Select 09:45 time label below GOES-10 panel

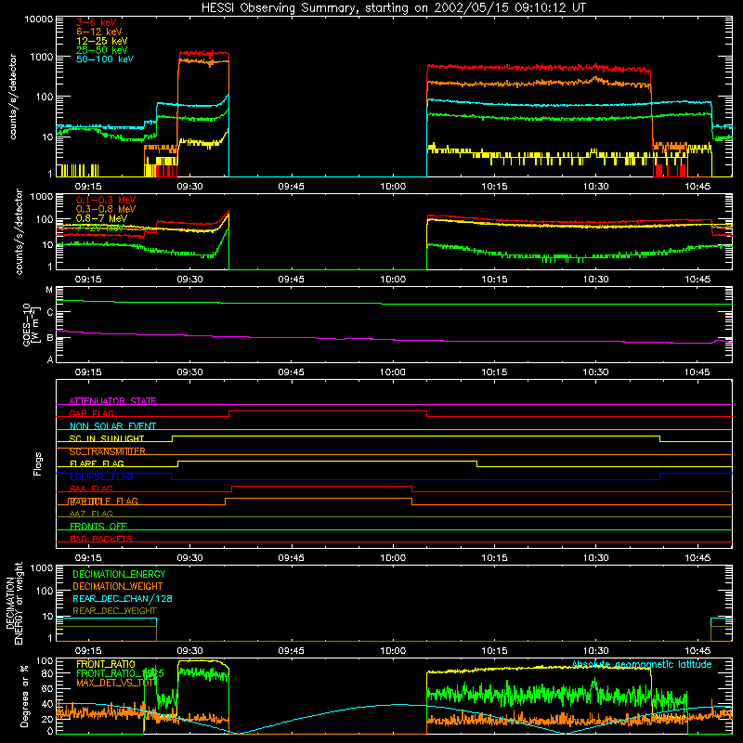click(x=291, y=372)
